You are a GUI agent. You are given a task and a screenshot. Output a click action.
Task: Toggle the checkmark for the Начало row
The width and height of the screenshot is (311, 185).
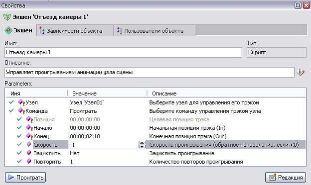click(19, 128)
